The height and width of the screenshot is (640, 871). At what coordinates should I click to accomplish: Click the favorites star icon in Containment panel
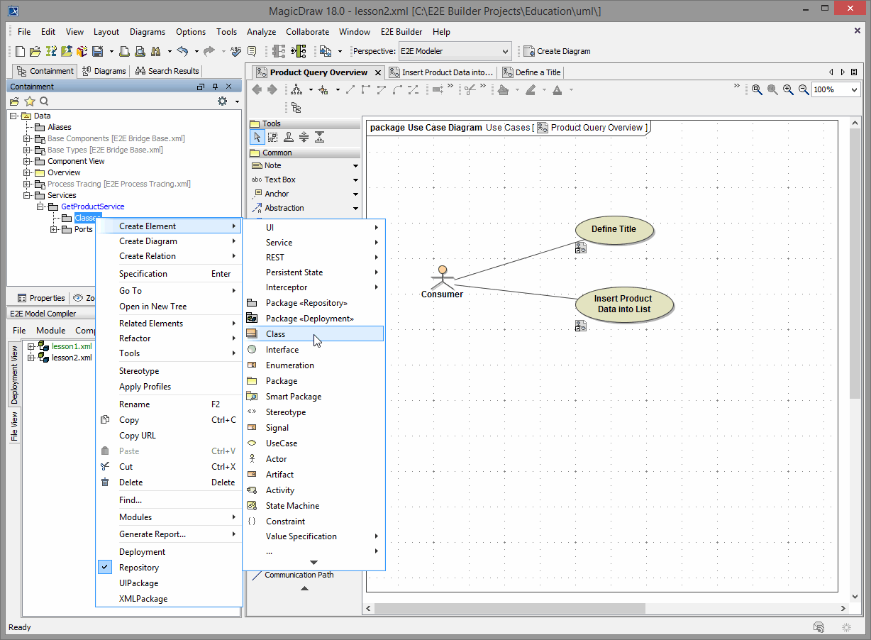[x=30, y=101]
